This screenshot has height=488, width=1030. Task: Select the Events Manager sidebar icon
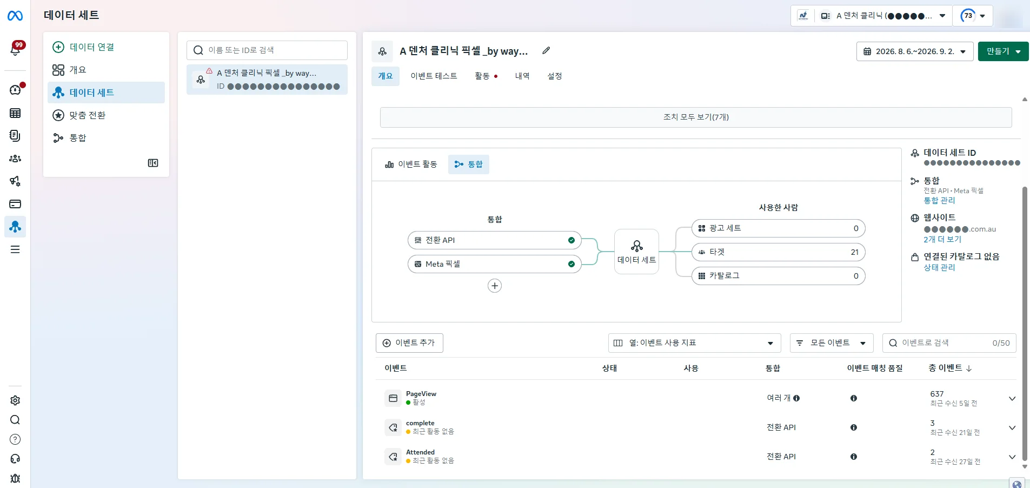click(15, 227)
